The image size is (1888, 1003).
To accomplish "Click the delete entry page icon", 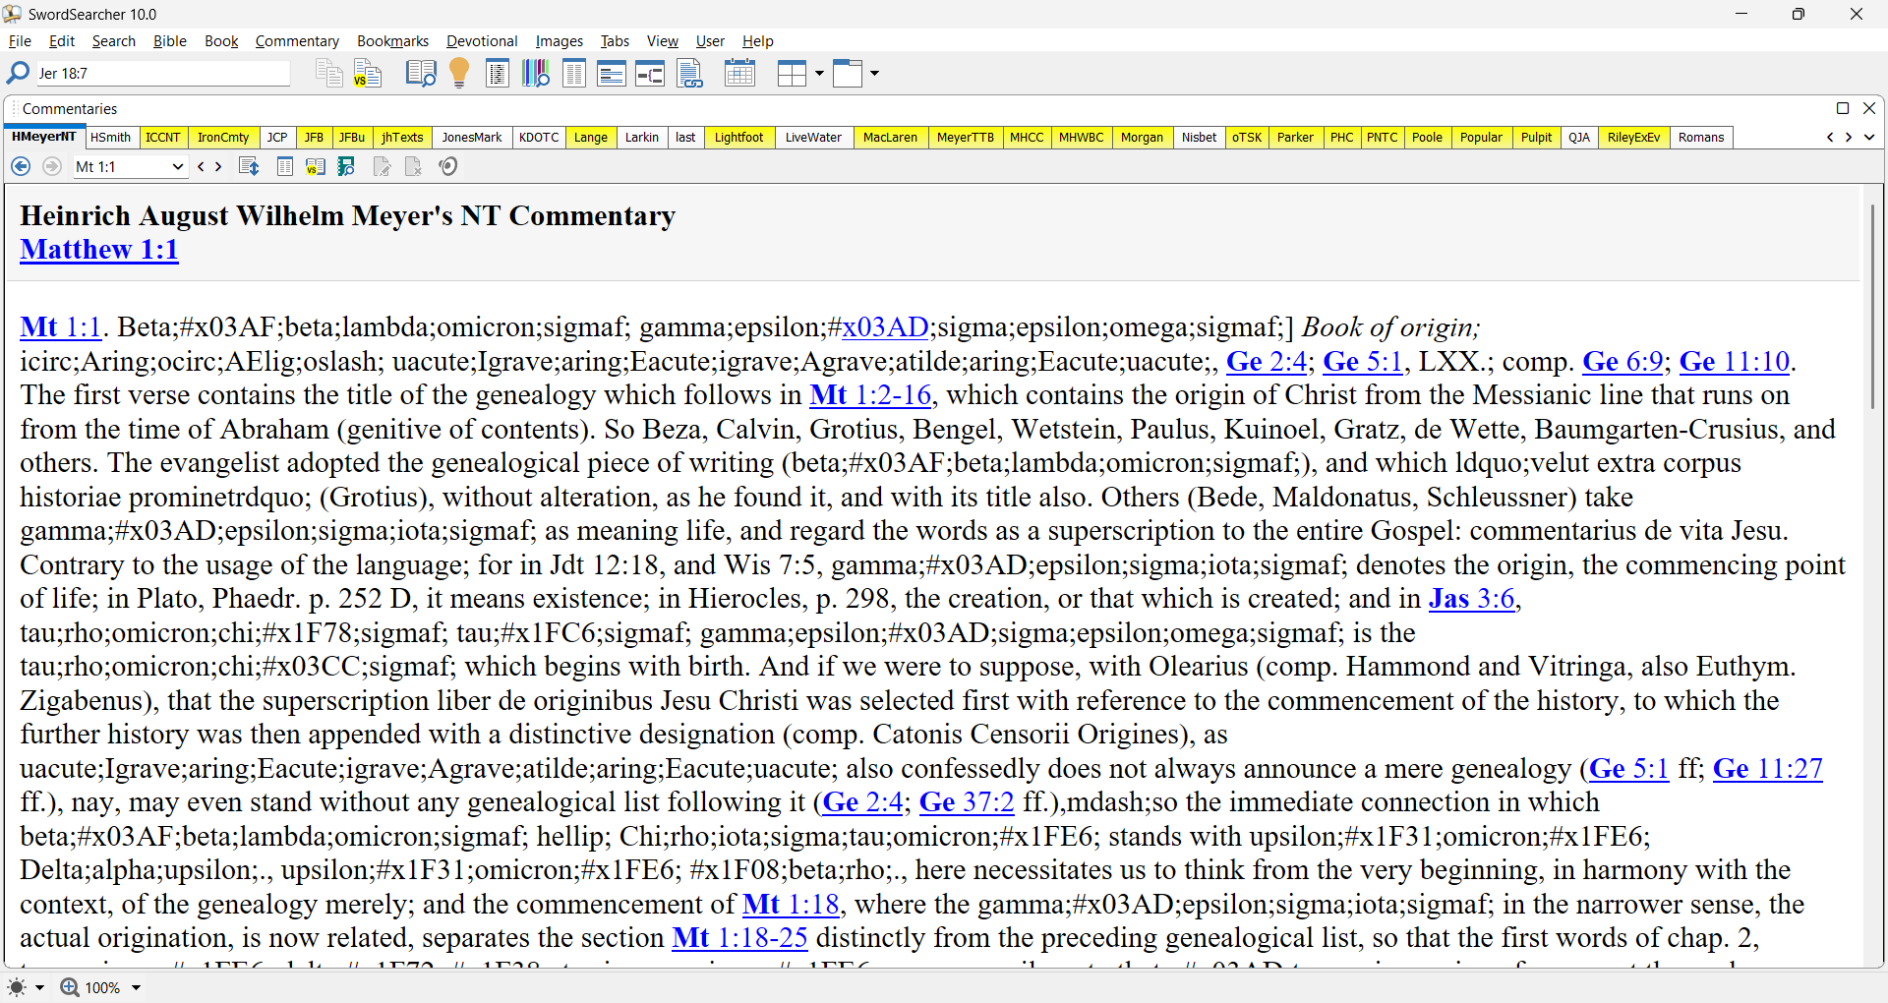I will point(413,166).
